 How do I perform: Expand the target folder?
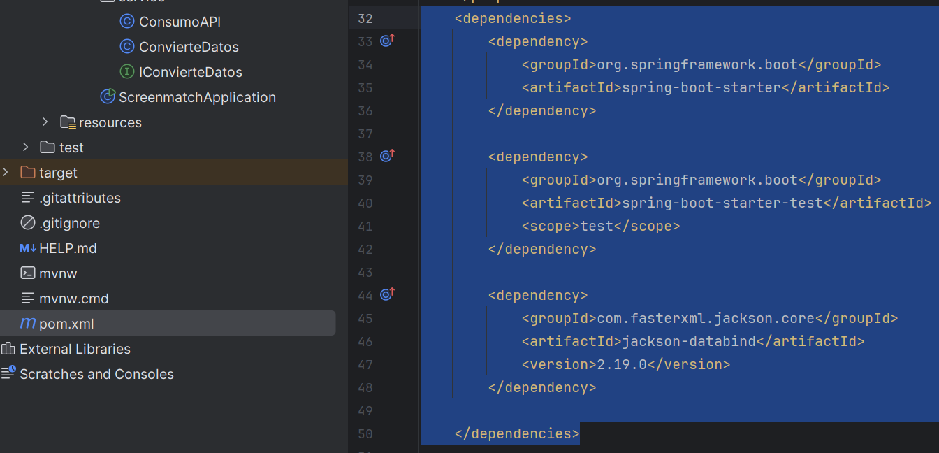[6, 173]
